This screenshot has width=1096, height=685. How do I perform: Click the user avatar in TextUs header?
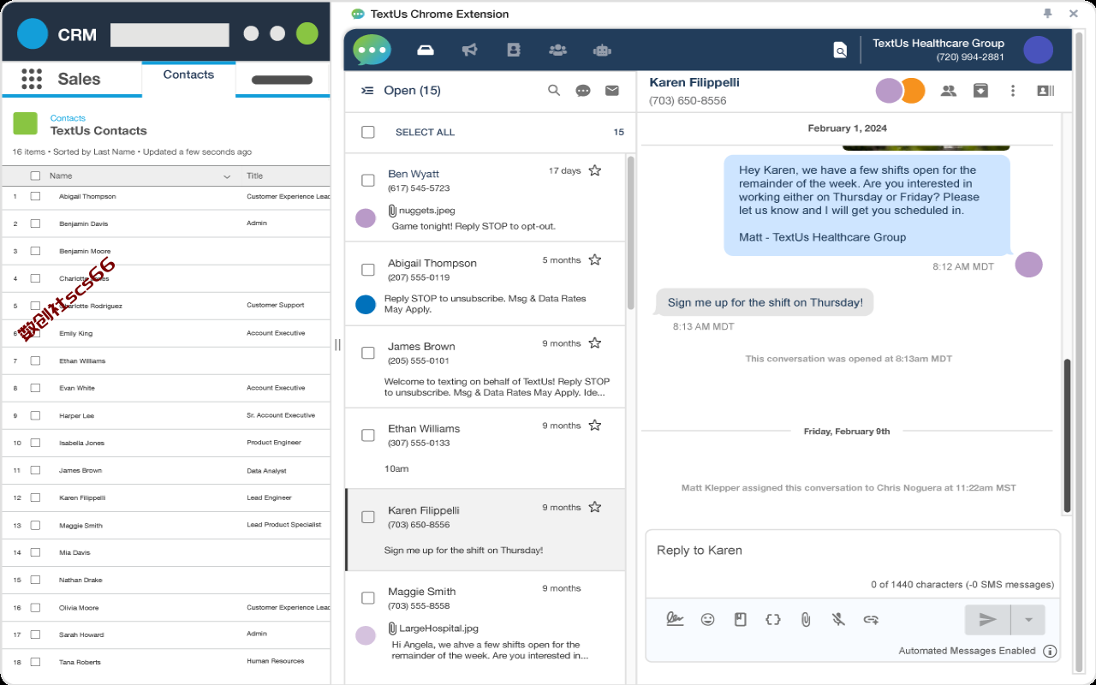pyautogui.click(x=1038, y=50)
